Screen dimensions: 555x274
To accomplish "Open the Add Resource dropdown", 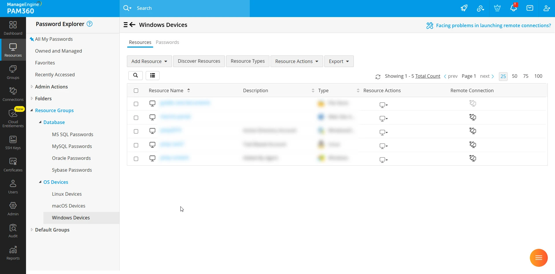I will click(149, 61).
